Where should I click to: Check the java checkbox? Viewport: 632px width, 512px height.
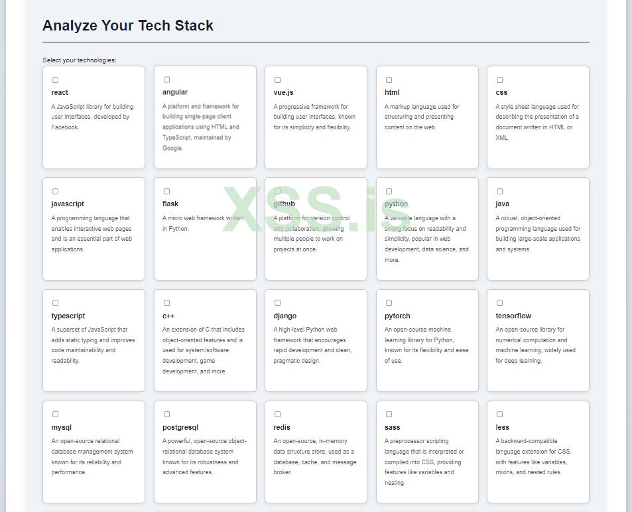[x=500, y=191]
